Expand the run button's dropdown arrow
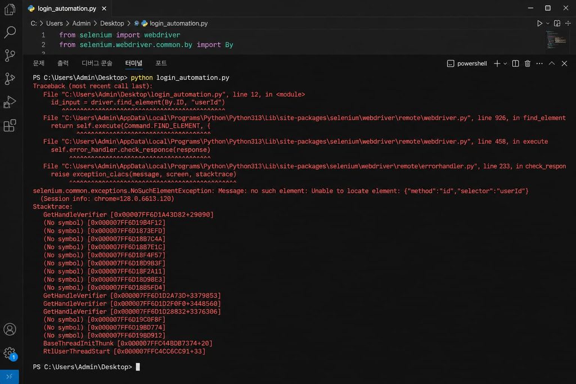The width and height of the screenshot is (576, 384). (x=548, y=23)
